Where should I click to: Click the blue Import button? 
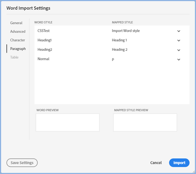179,163
